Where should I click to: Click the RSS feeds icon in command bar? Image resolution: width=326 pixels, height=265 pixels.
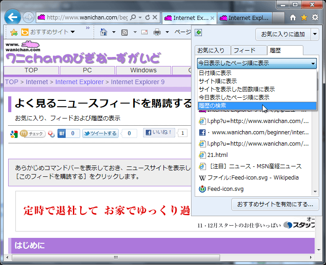125,33
